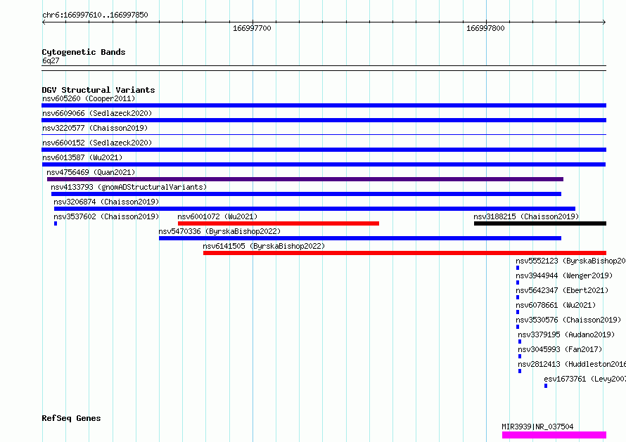
Task: Click the 166997800 ruler position label
Action: (x=485, y=28)
